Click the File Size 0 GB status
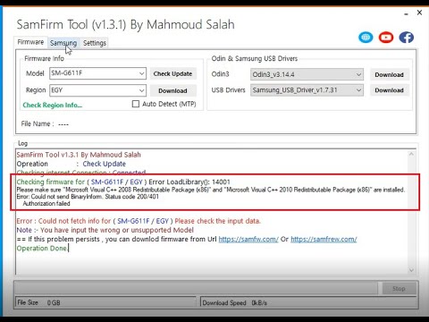429x322 pixels. pyautogui.click(x=105, y=302)
